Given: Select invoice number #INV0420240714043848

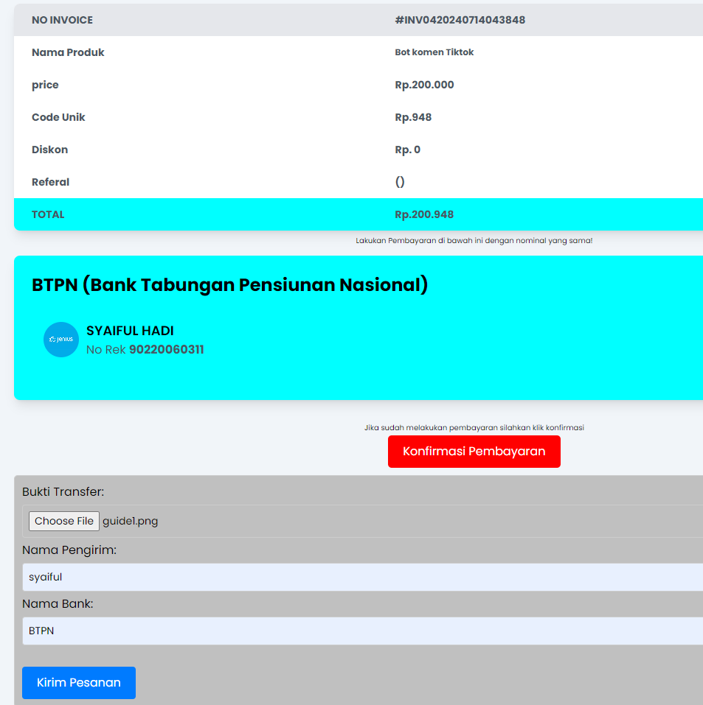Looking at the screenshot, I should coord(460,20).
